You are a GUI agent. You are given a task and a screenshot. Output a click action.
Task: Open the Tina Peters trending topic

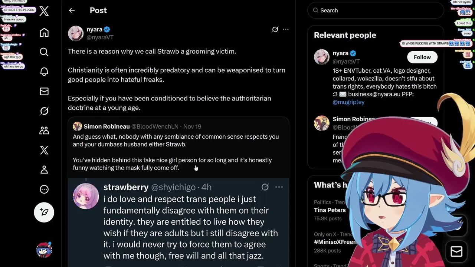pos(330,210)
